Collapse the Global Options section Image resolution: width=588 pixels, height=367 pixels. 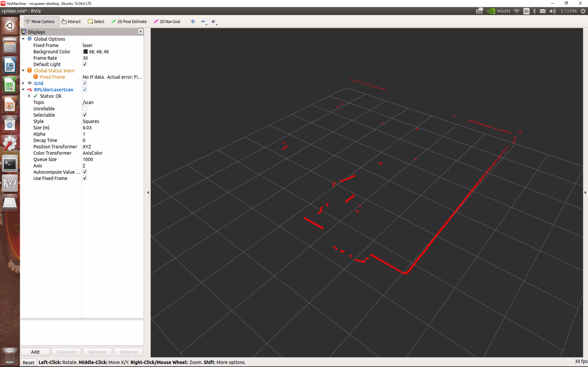pos(23,39)
